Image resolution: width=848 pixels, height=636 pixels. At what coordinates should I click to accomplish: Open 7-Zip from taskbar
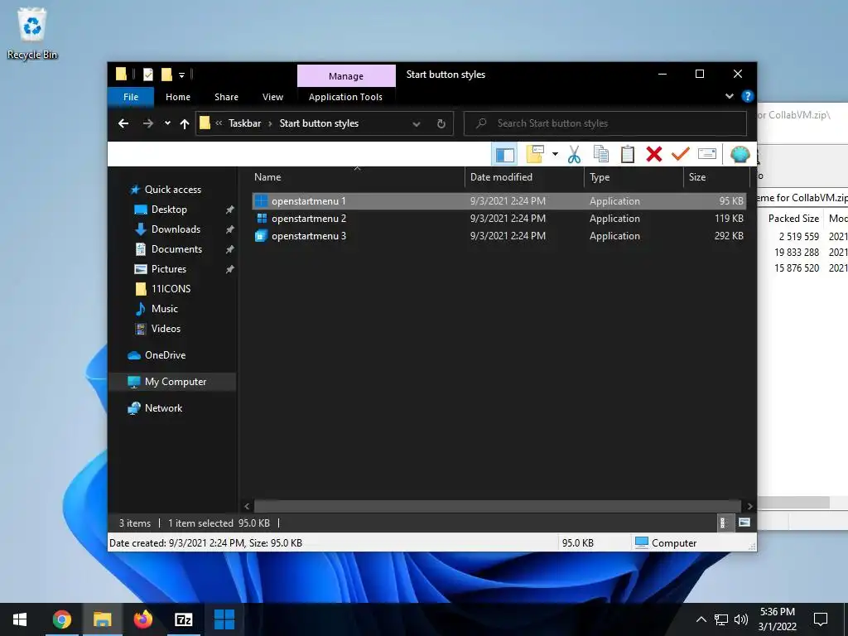coord(183,619)
